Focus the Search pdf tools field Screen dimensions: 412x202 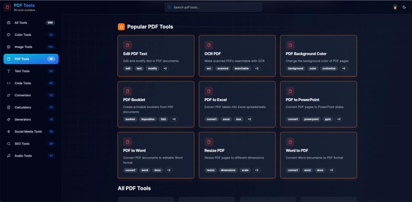click(x=213, y=7)
